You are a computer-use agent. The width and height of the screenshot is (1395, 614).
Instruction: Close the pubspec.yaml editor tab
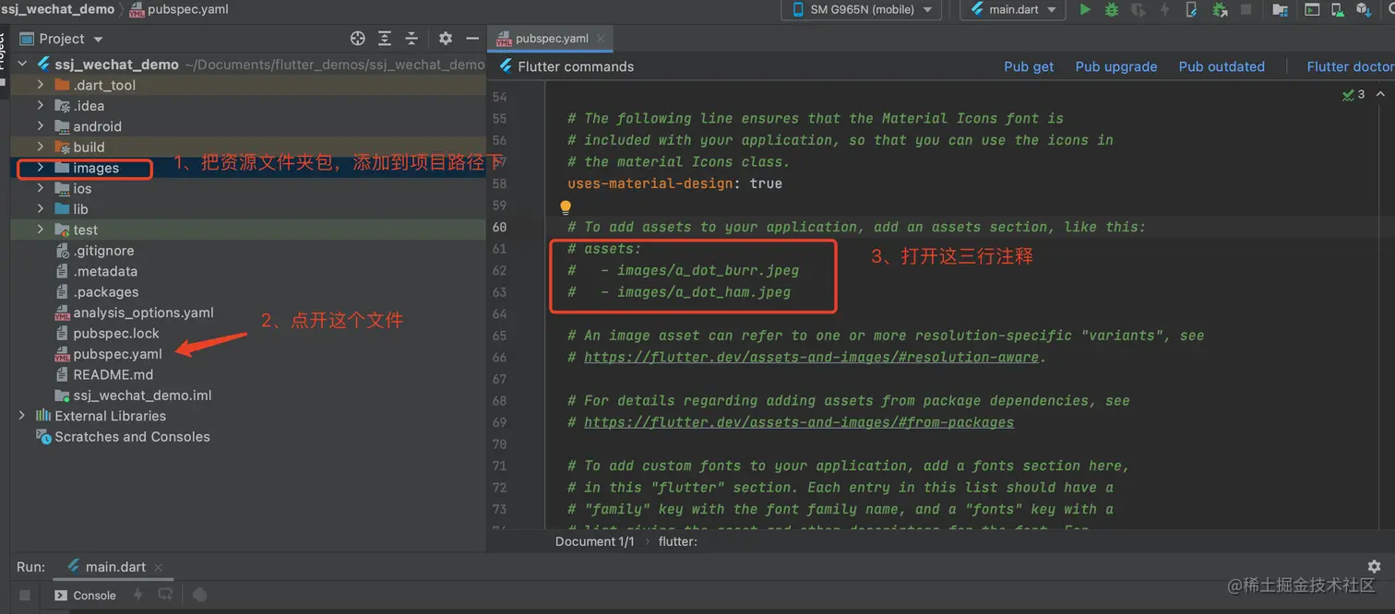602,39
